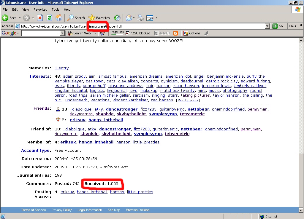Open the address bar dropdown
Screen dimensions: 304x219
coord(267,26)
